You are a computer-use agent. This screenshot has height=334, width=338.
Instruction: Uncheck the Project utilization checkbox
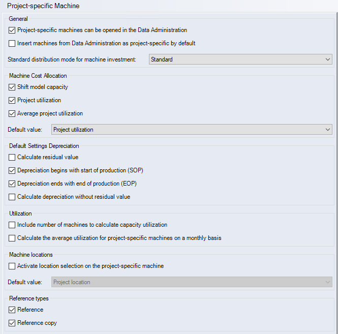click(x=12, y=101)
